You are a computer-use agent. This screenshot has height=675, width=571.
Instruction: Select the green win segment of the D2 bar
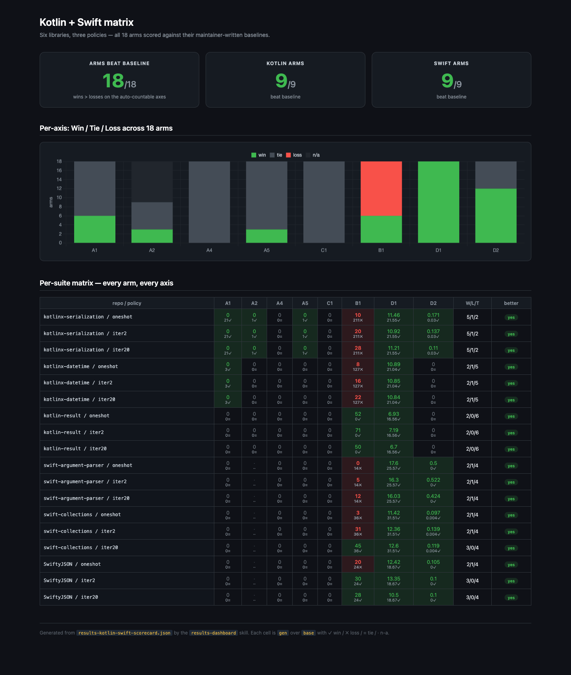point(496,216)
